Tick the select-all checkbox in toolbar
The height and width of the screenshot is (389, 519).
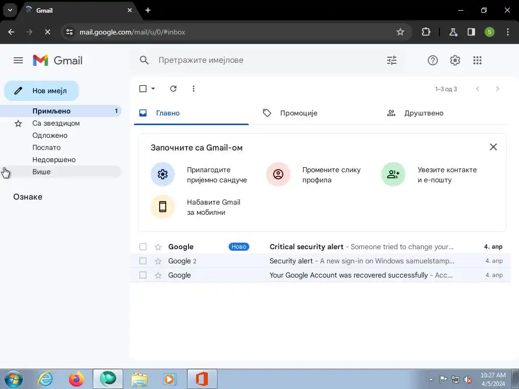point(143,89)
